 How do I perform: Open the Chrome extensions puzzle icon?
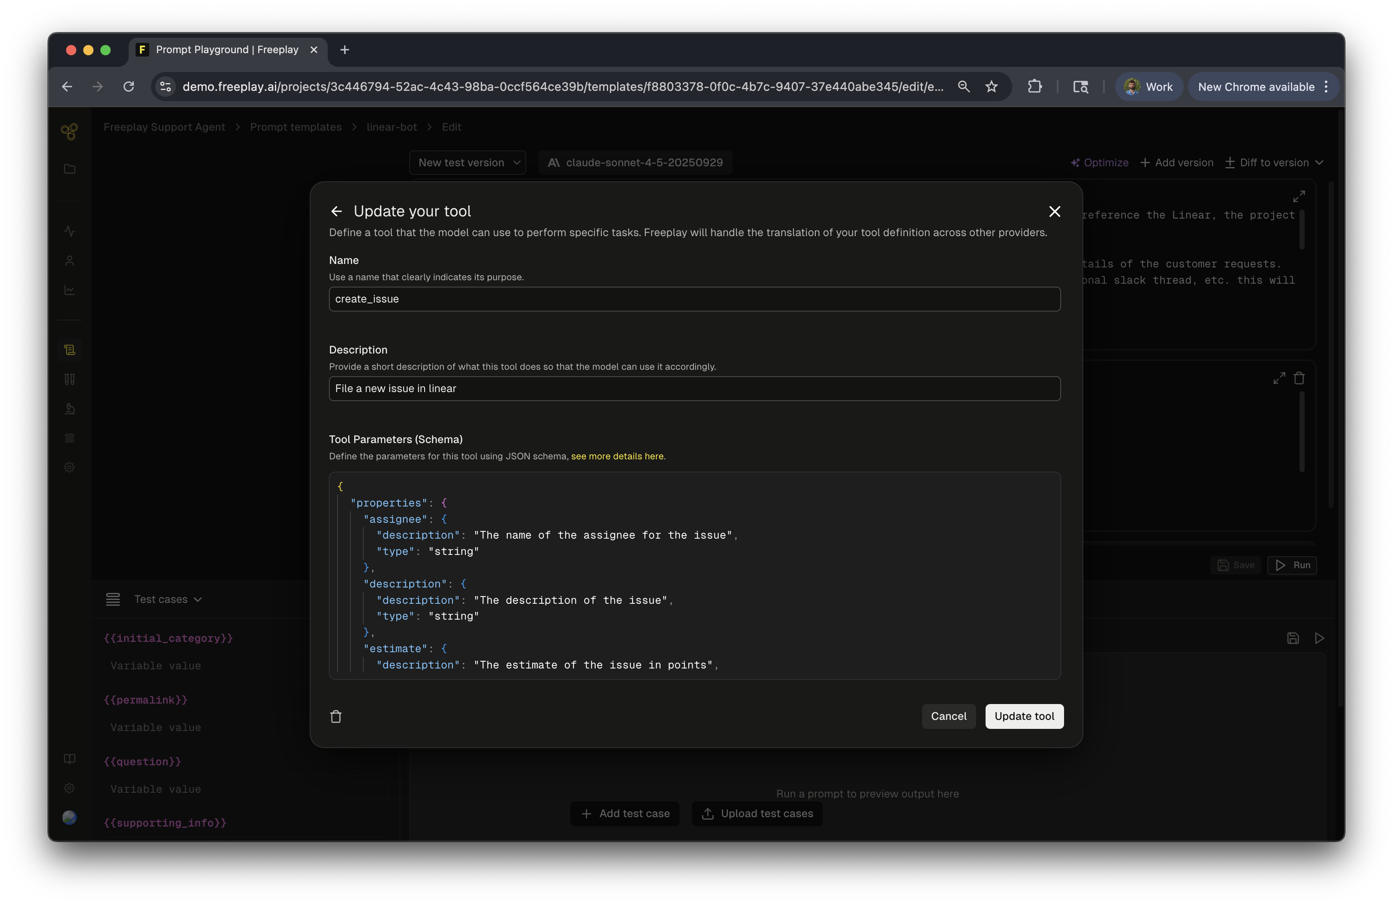[x=1034, y=87]
